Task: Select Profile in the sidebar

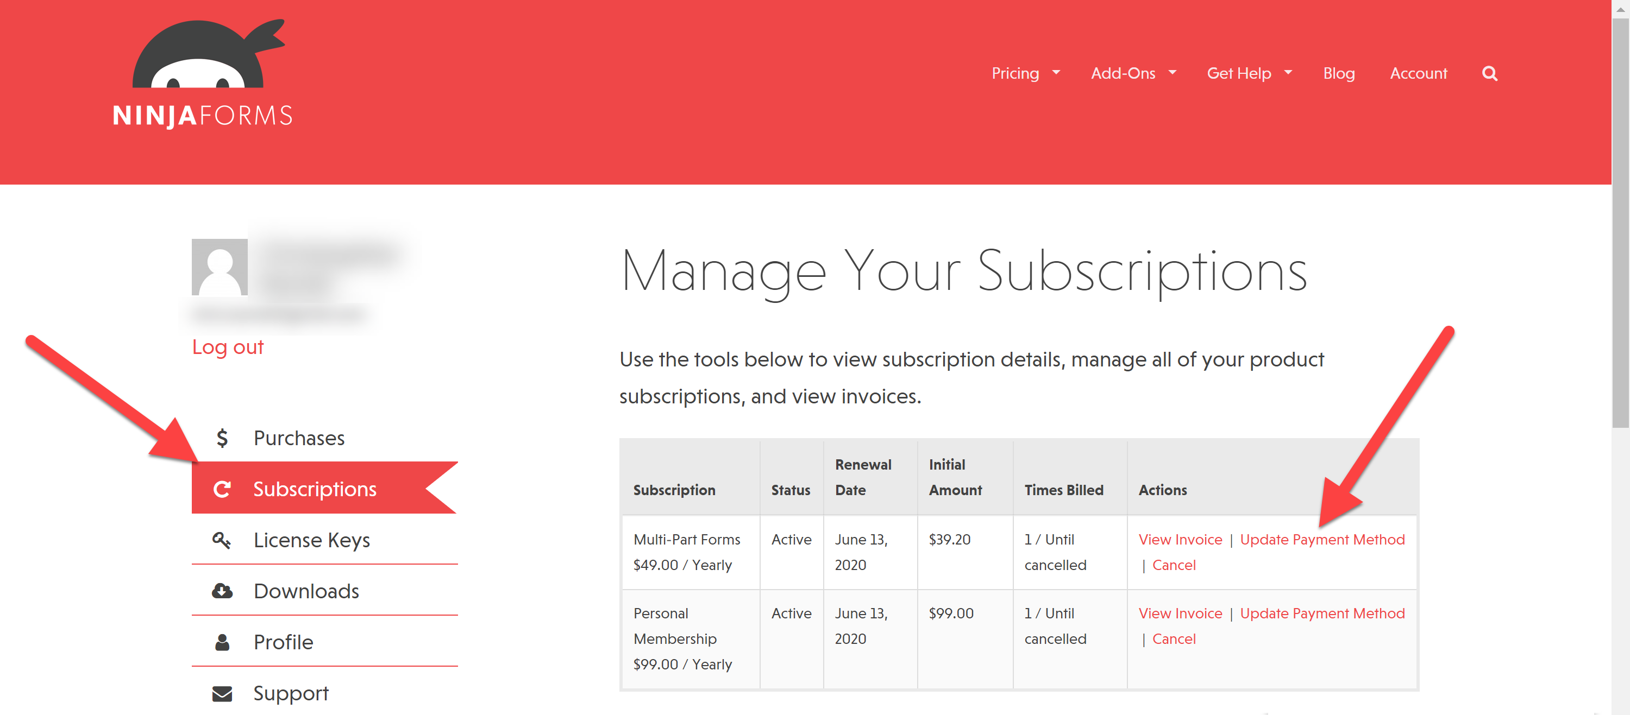Action: [324, 642]
